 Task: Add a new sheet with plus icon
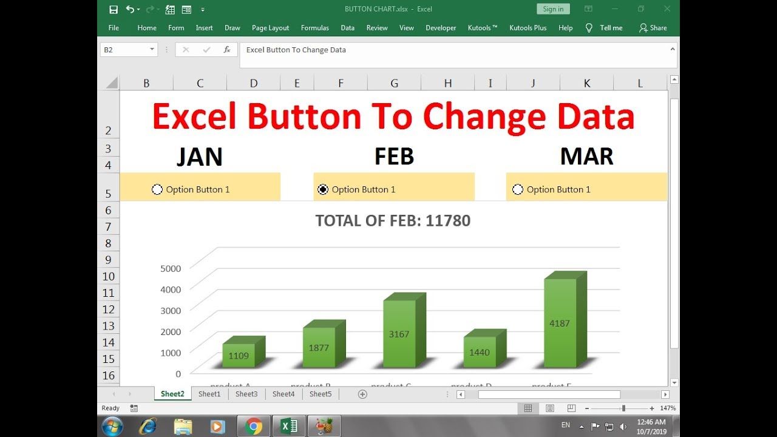pyautogui.click(x=362, y=394)
